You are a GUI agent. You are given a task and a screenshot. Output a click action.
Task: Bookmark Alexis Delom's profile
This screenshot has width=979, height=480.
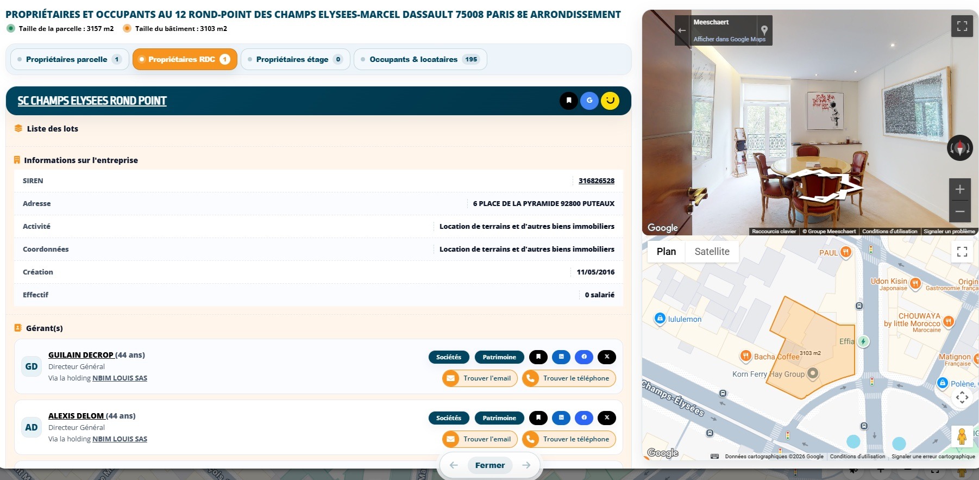click(538, 417)
